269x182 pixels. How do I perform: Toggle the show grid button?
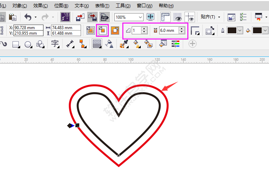(178, 17)
